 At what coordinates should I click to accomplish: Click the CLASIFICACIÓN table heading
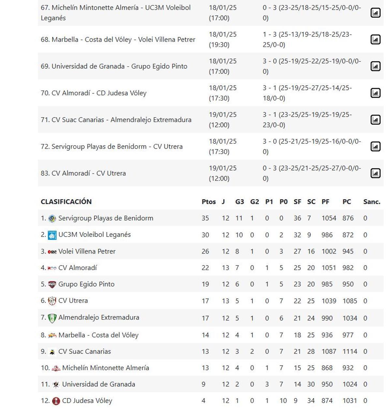(66, 201)
